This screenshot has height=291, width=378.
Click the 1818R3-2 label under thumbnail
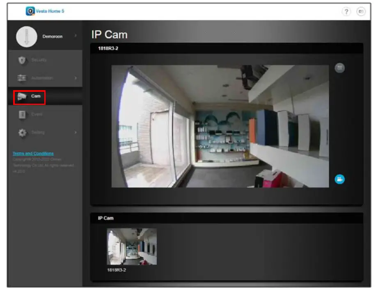click(x=117, y=270)
